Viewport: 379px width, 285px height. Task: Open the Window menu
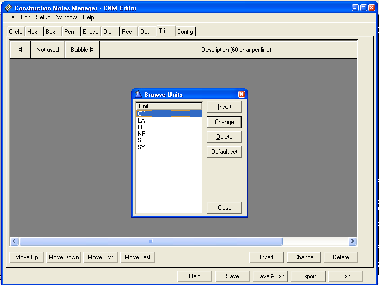[x=66, y=17]
